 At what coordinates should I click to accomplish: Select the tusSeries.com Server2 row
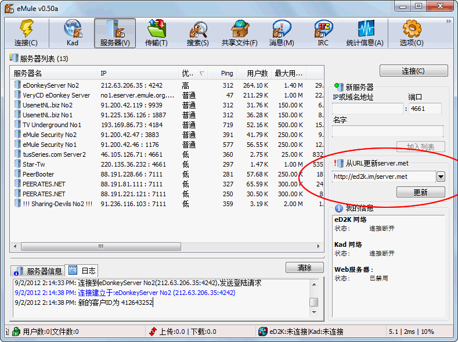[x=167, y=154]
